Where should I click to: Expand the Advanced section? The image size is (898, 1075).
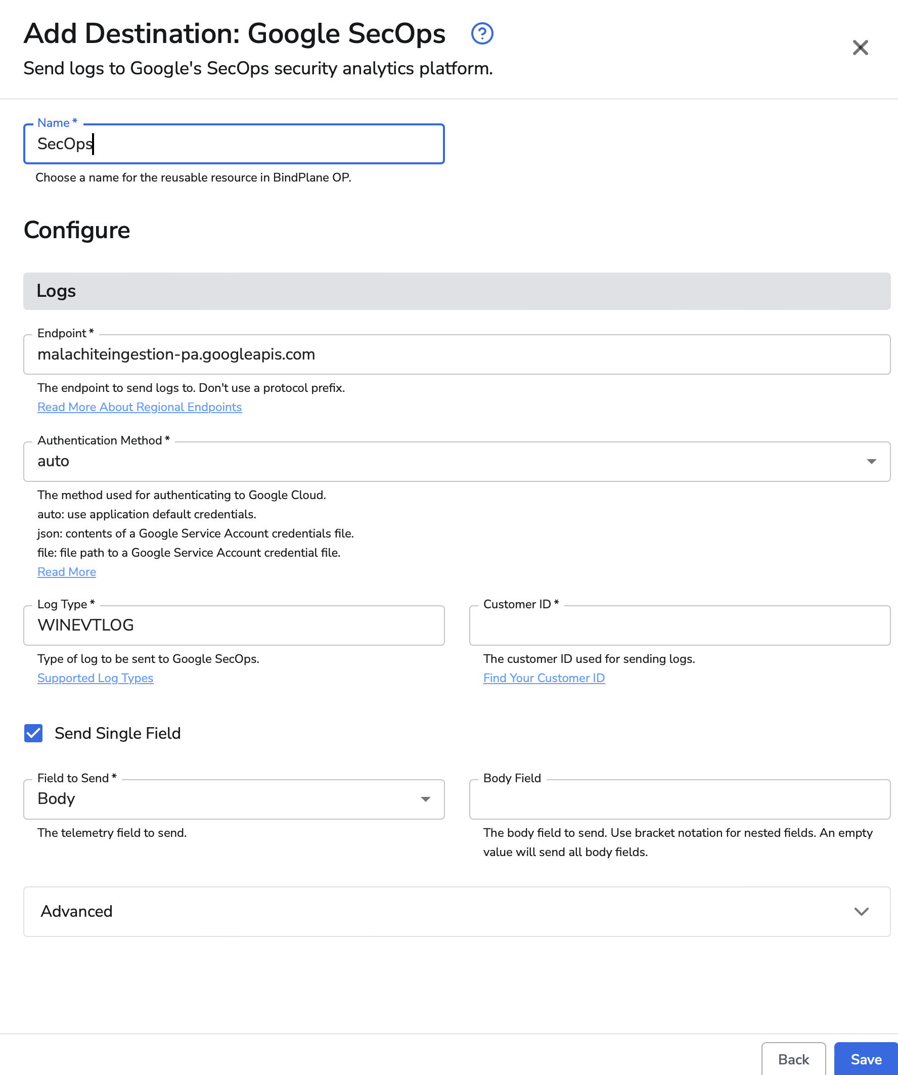[x=457, y=911]
